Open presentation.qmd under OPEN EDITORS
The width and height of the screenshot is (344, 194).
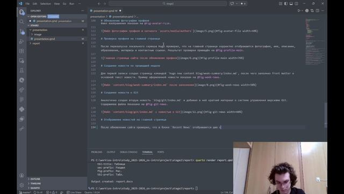click(57, 21)
